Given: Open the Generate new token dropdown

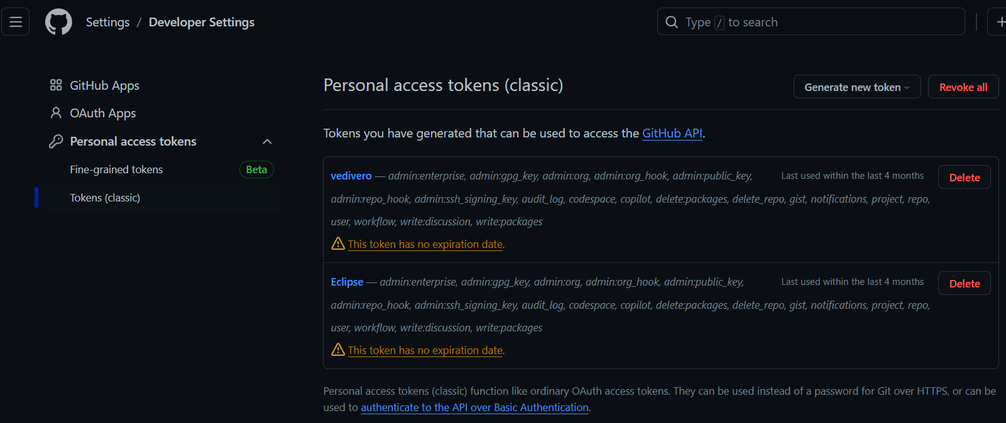Looking at the screenshot, I should (x=856, y=87).
